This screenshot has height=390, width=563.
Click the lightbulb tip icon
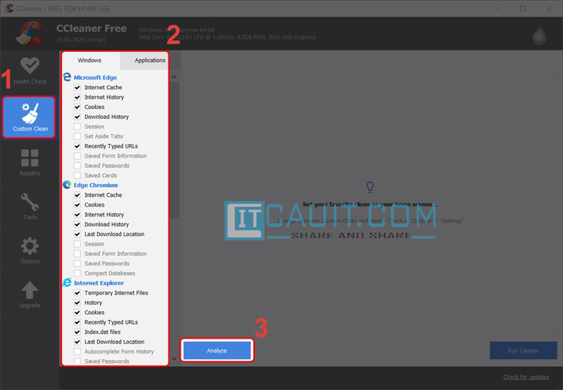point(370,187)
